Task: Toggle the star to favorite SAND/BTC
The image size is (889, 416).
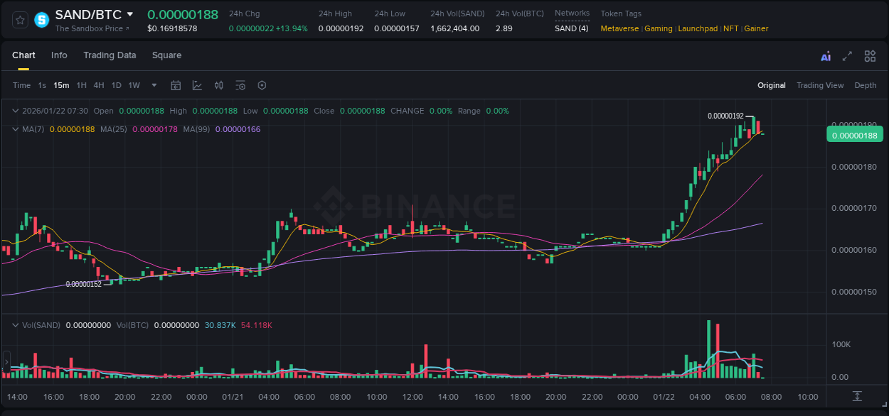Action: (19, 20)
